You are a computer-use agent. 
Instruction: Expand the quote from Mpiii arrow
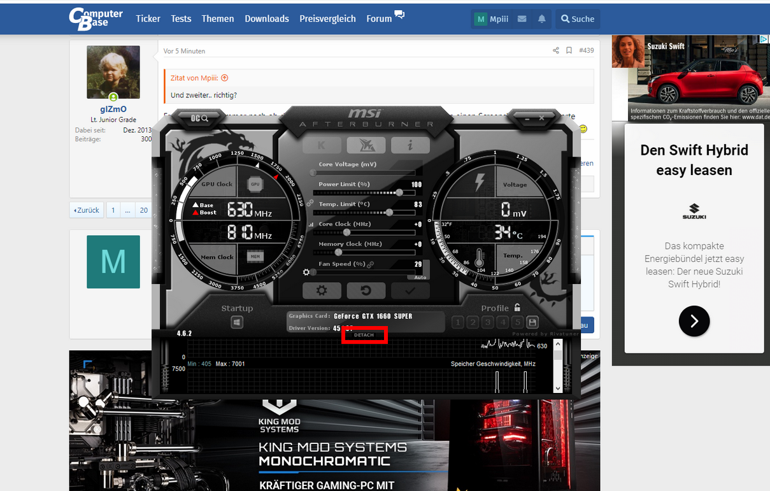click(x=224, y=78)
